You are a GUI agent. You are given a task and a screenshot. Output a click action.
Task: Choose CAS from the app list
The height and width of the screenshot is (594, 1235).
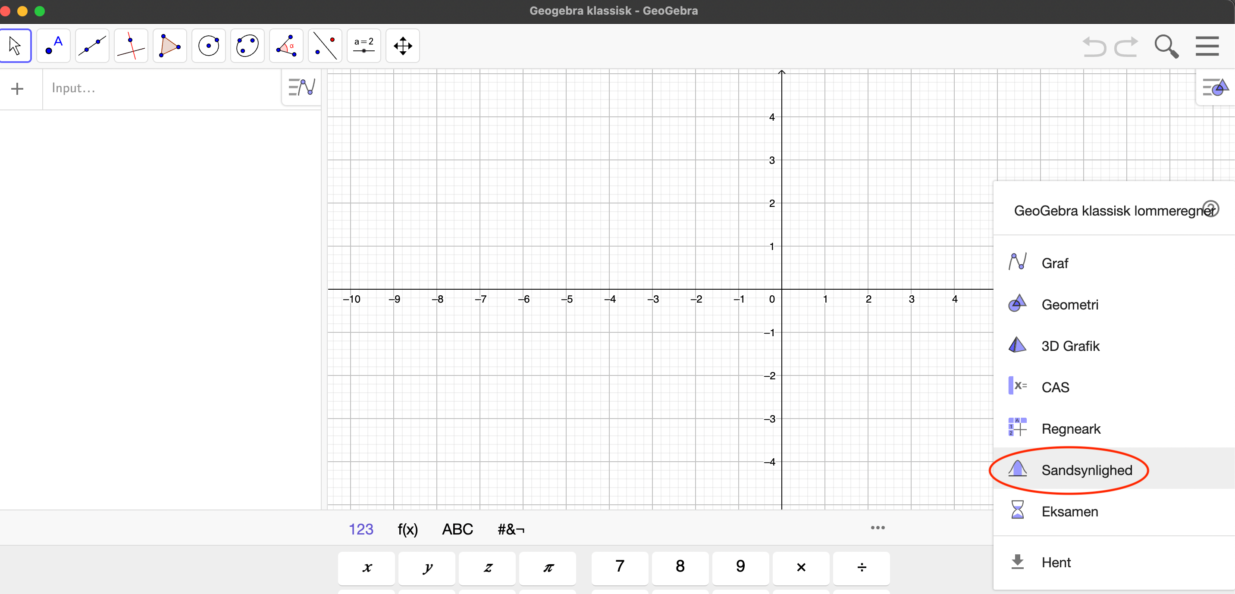point(1114,387)
